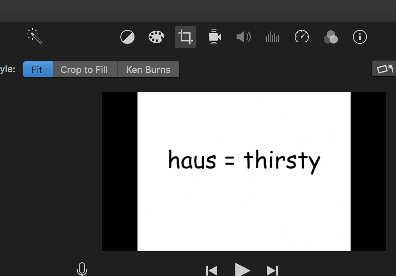Start voiceover recording with the microphone
This screenshot has height=276, width=396.
click(x=82, y=269)
